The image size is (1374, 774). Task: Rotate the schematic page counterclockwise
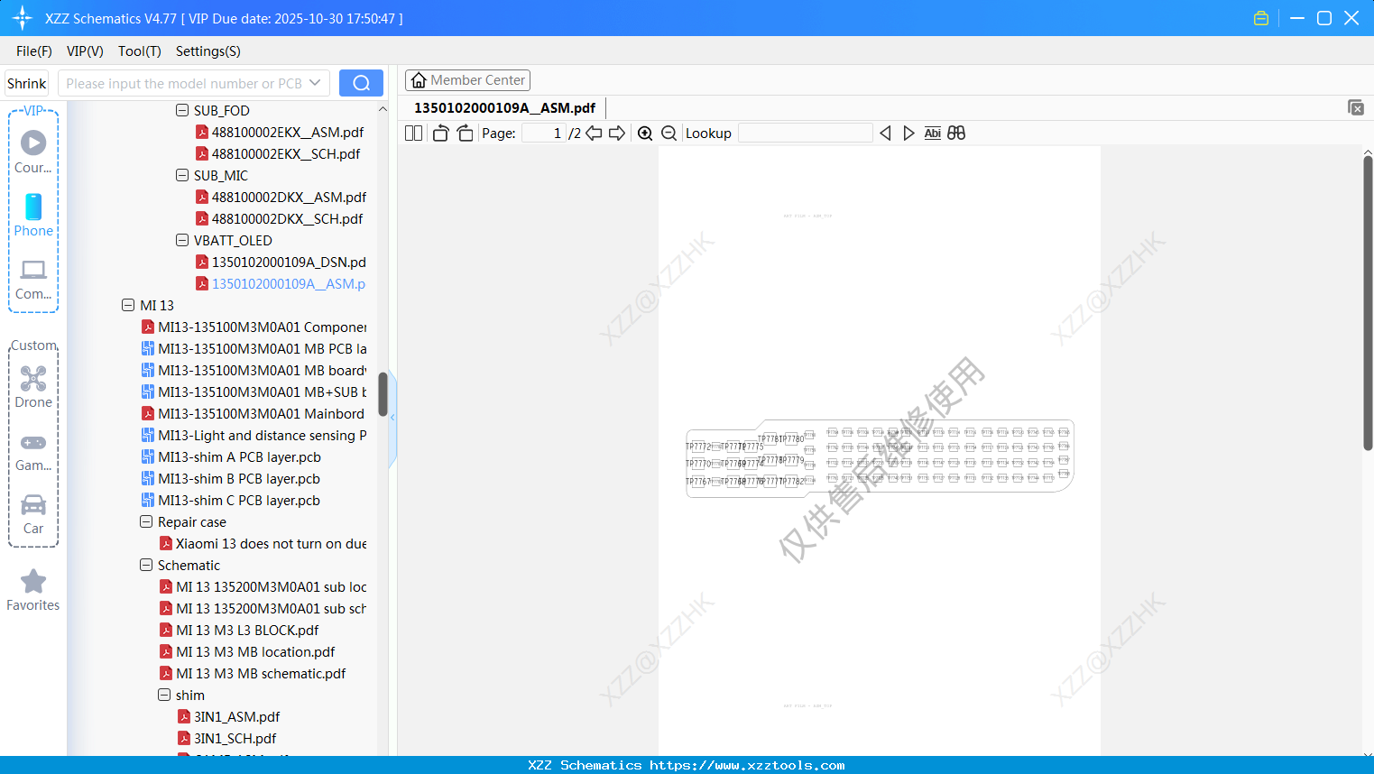coord(440,133)
